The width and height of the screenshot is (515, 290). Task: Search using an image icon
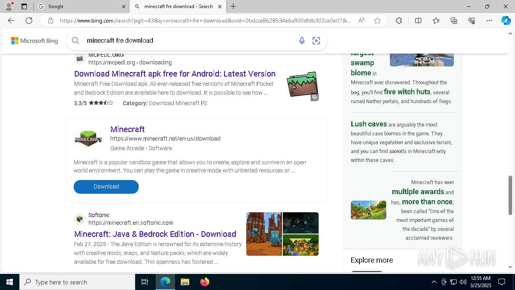coord(316,40)
